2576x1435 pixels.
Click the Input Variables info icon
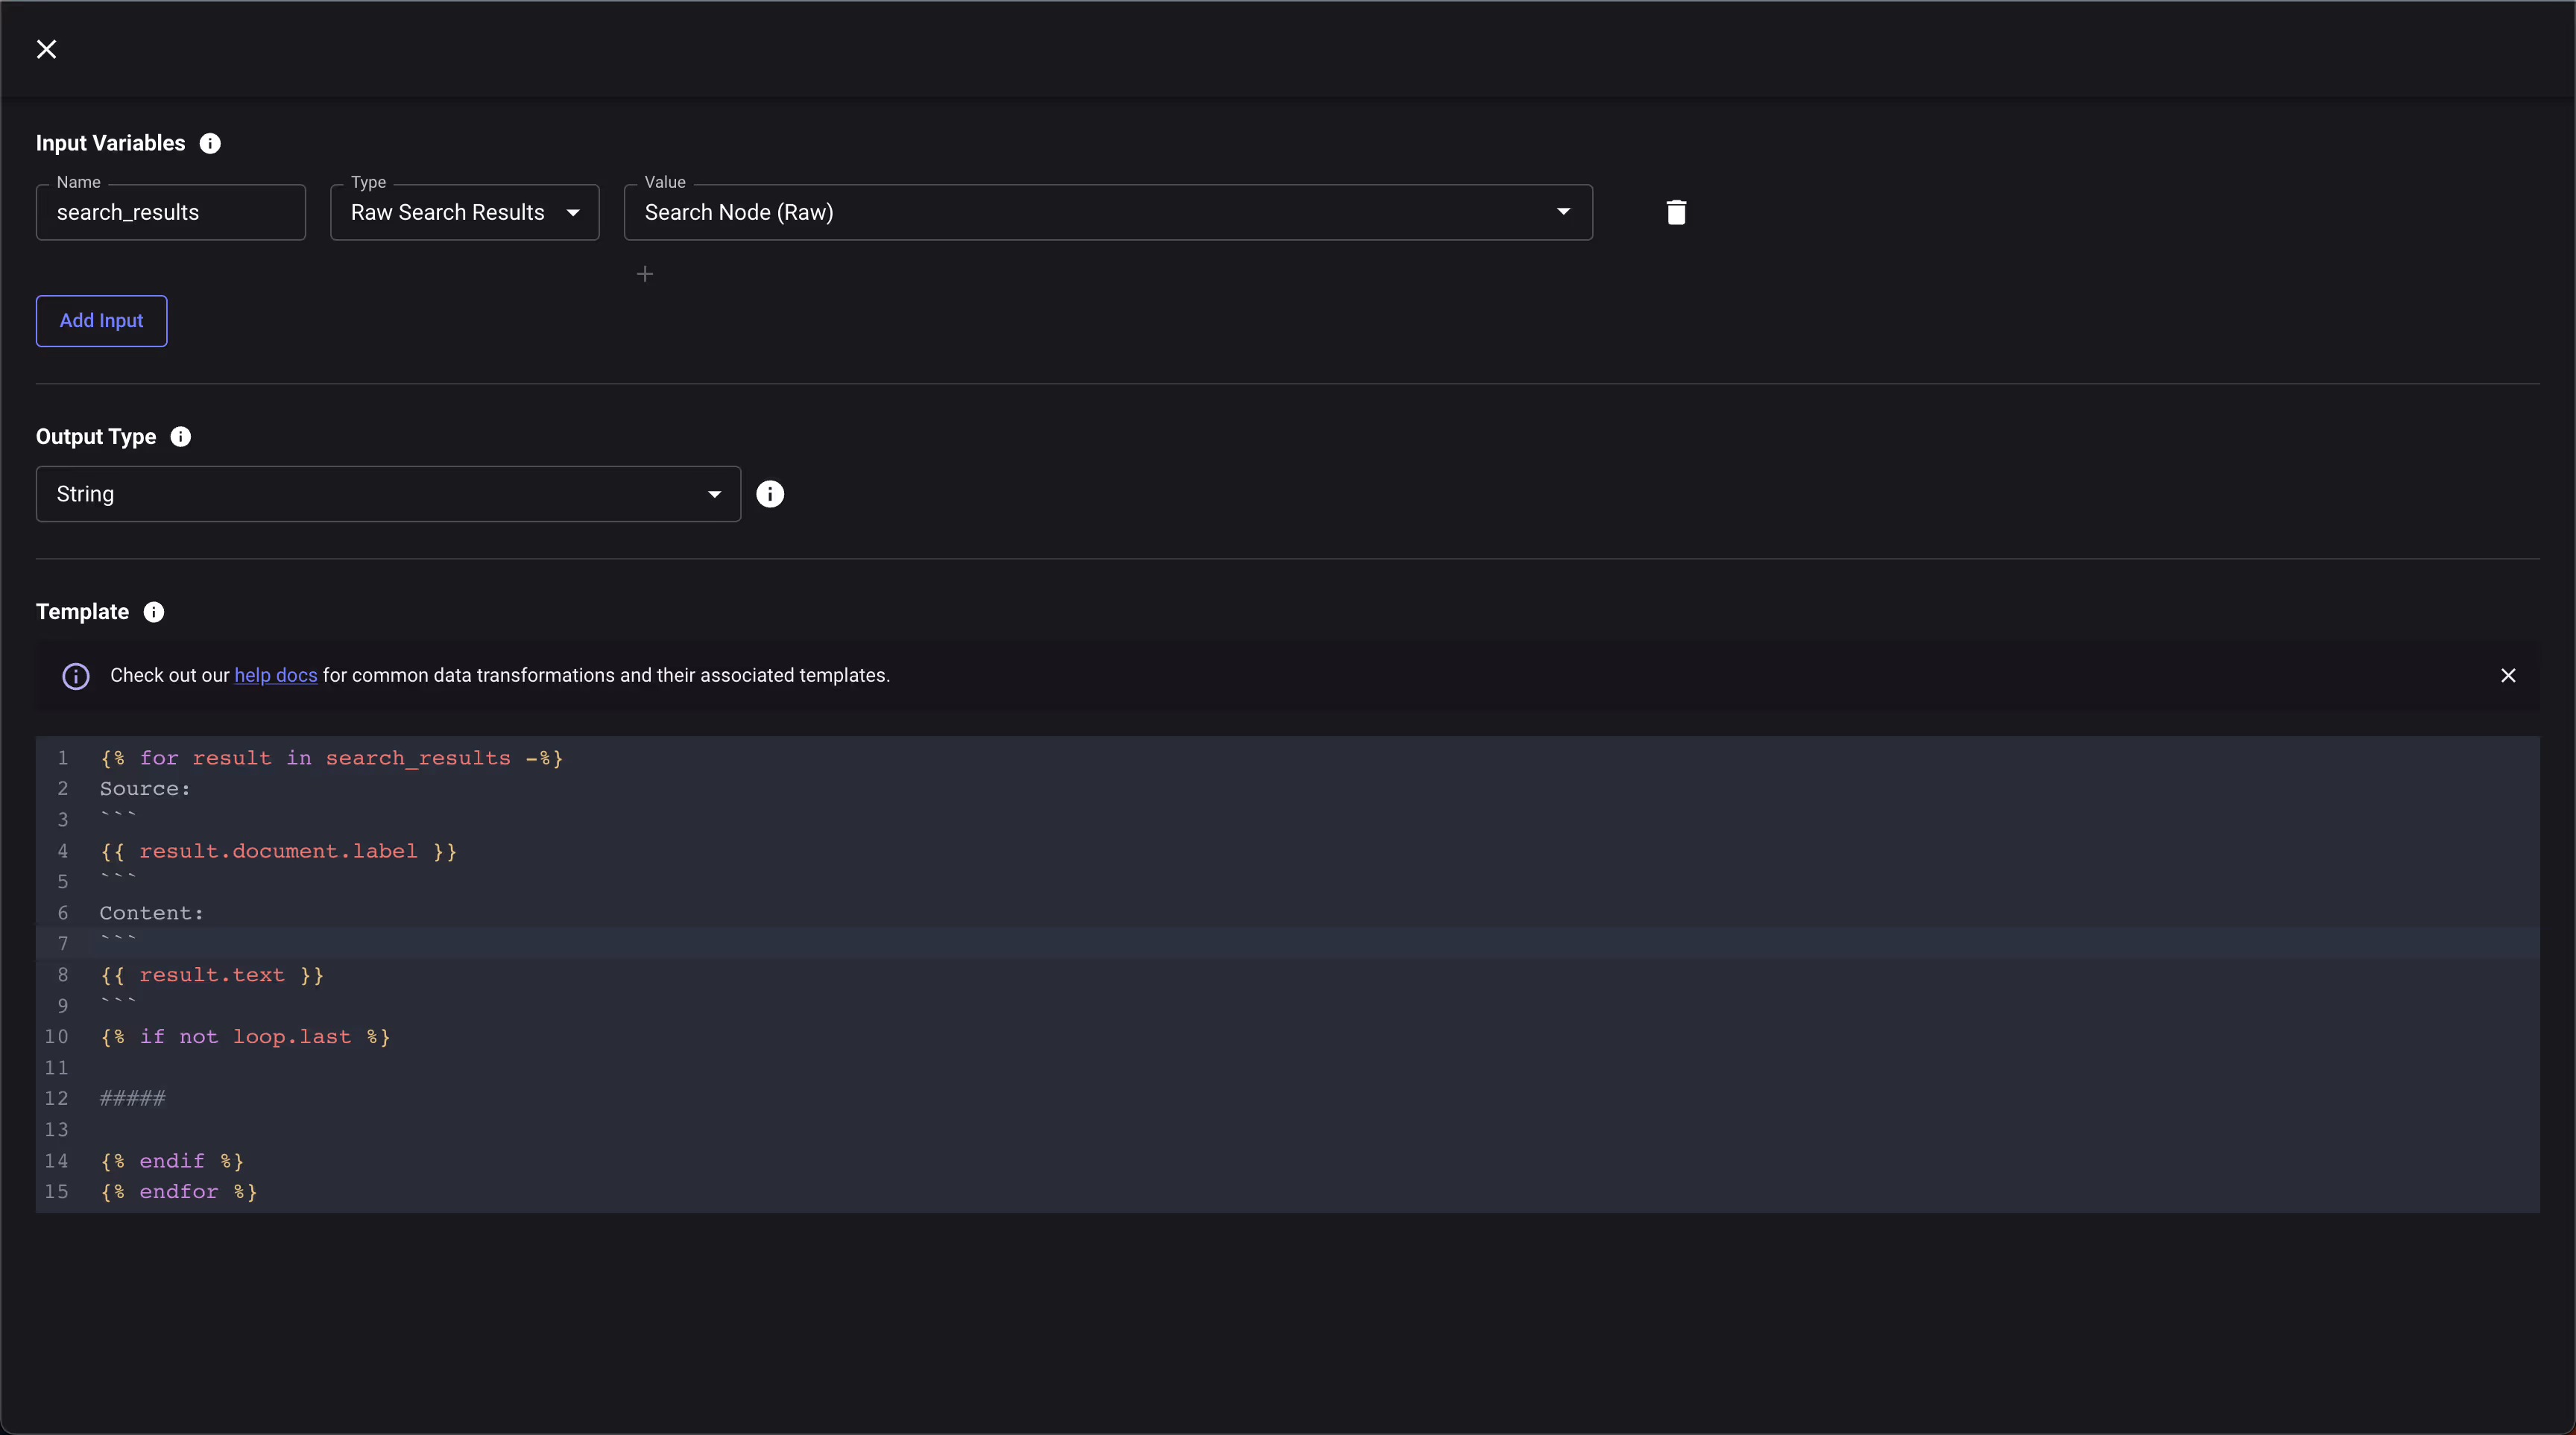click(210, 144)
